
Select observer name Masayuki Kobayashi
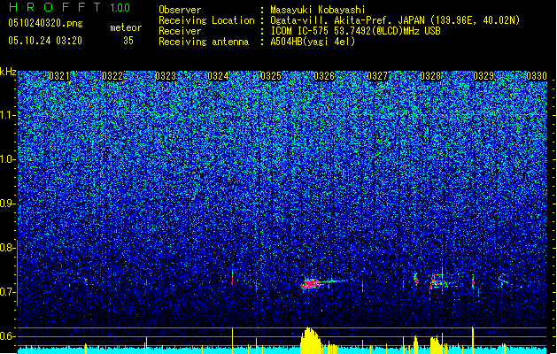coord(318,10)
